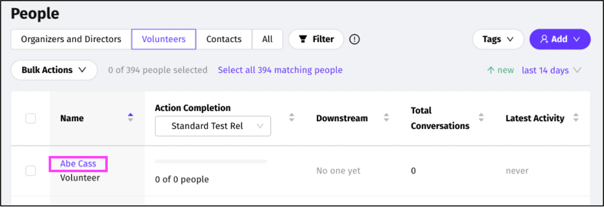
Task: Sort by Latest Activity arrows
Action: (x=576, y=118)
